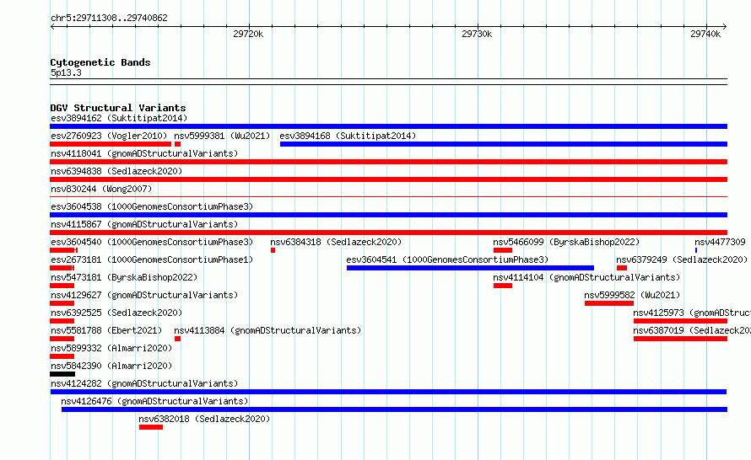Click the esv3894168 (Suktitipat2014) label

click(x=348, y=136)
